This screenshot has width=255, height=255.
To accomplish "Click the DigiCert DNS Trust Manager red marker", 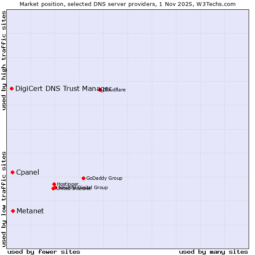I will [x=12, y=88].
